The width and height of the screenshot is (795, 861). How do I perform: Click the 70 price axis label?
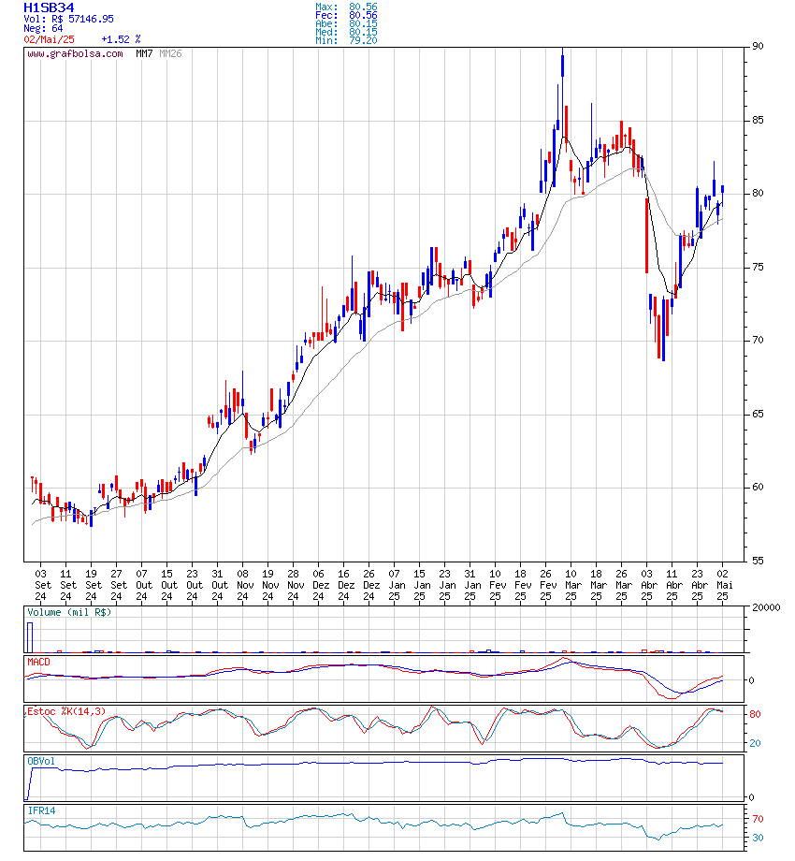click(758, 341)
